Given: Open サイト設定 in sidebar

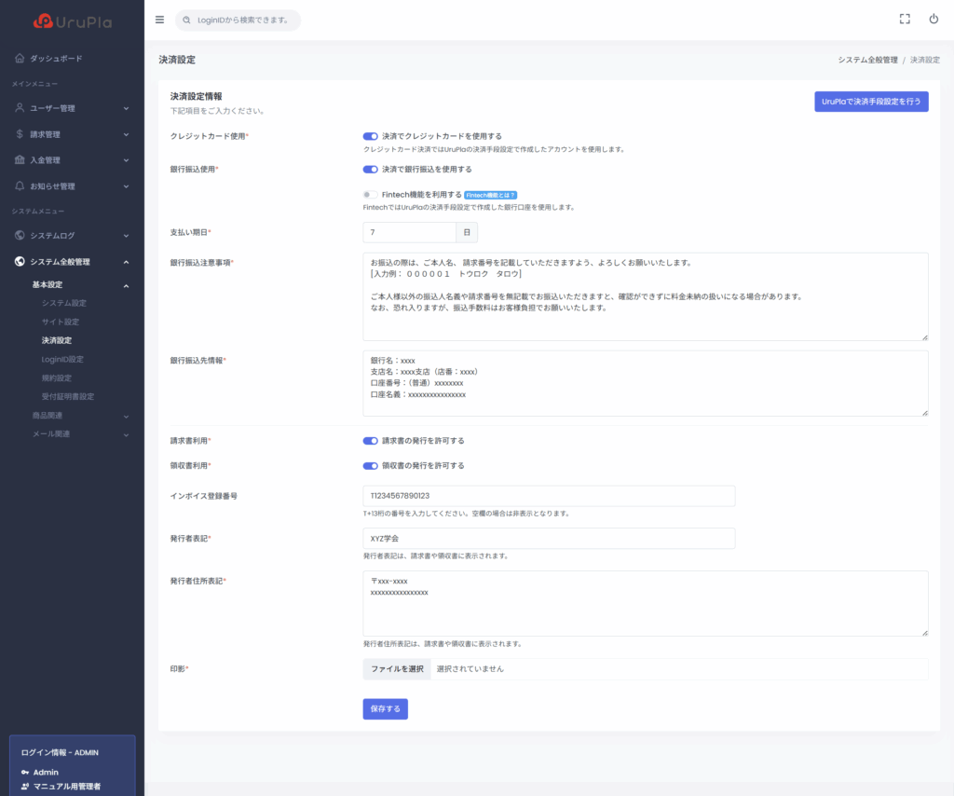Looking at the screenshot, I should 63,322.
